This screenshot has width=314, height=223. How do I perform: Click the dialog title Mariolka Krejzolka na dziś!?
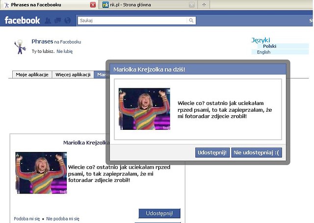(x=149, y=70)
